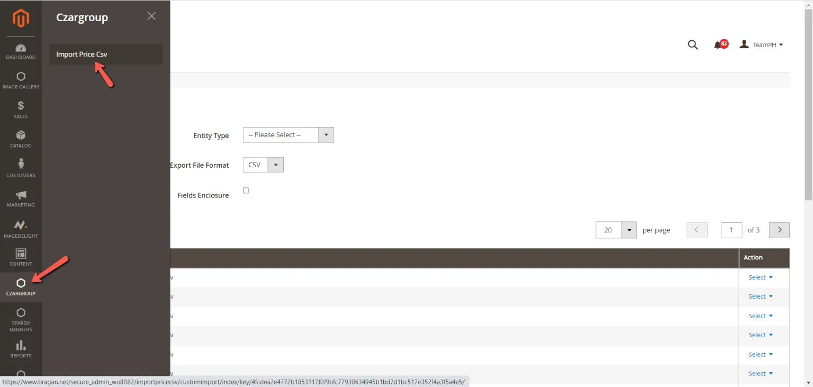
Task: Click the page number input field
Action: 731,230
